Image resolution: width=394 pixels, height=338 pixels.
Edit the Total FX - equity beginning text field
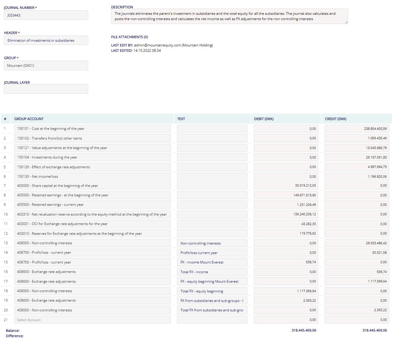212,291
